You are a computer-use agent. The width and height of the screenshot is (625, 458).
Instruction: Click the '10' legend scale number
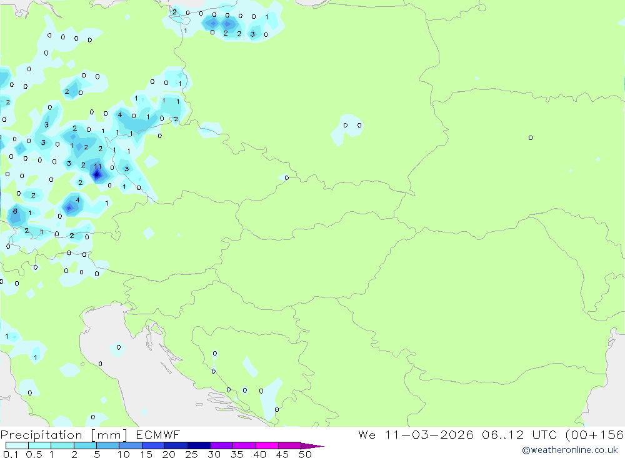tap(124, 454)
